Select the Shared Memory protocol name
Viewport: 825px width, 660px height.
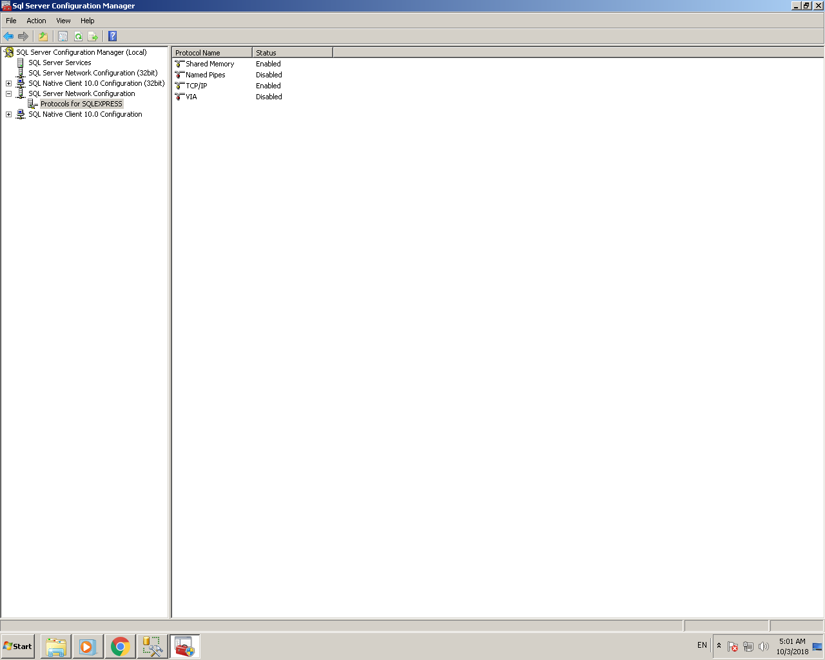pos(210,64)
